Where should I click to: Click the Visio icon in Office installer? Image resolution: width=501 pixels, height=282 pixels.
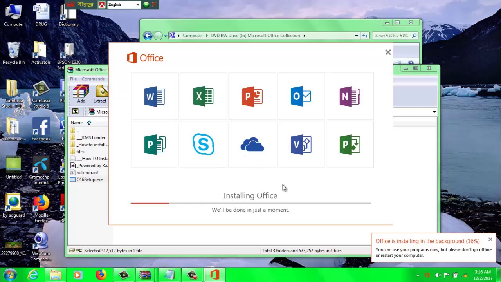pos(301,145)
